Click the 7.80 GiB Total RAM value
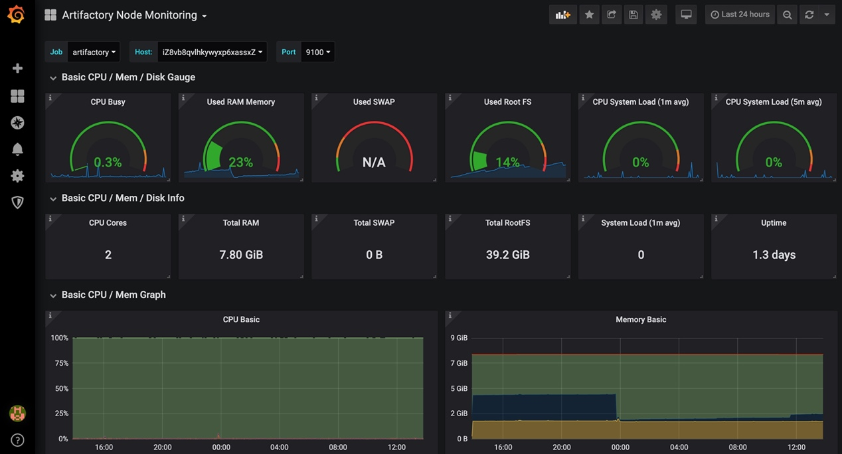The width and height of the screenshot is (842, 454). pyautogui.click(x=241, y=255)
